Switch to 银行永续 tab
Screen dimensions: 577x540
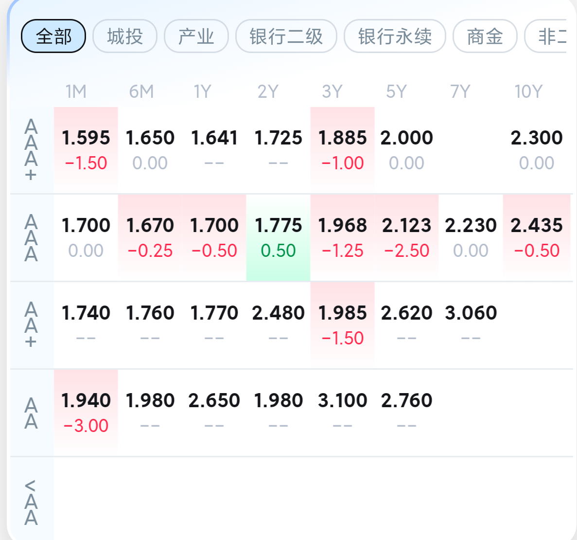click(x=395, y=36)
